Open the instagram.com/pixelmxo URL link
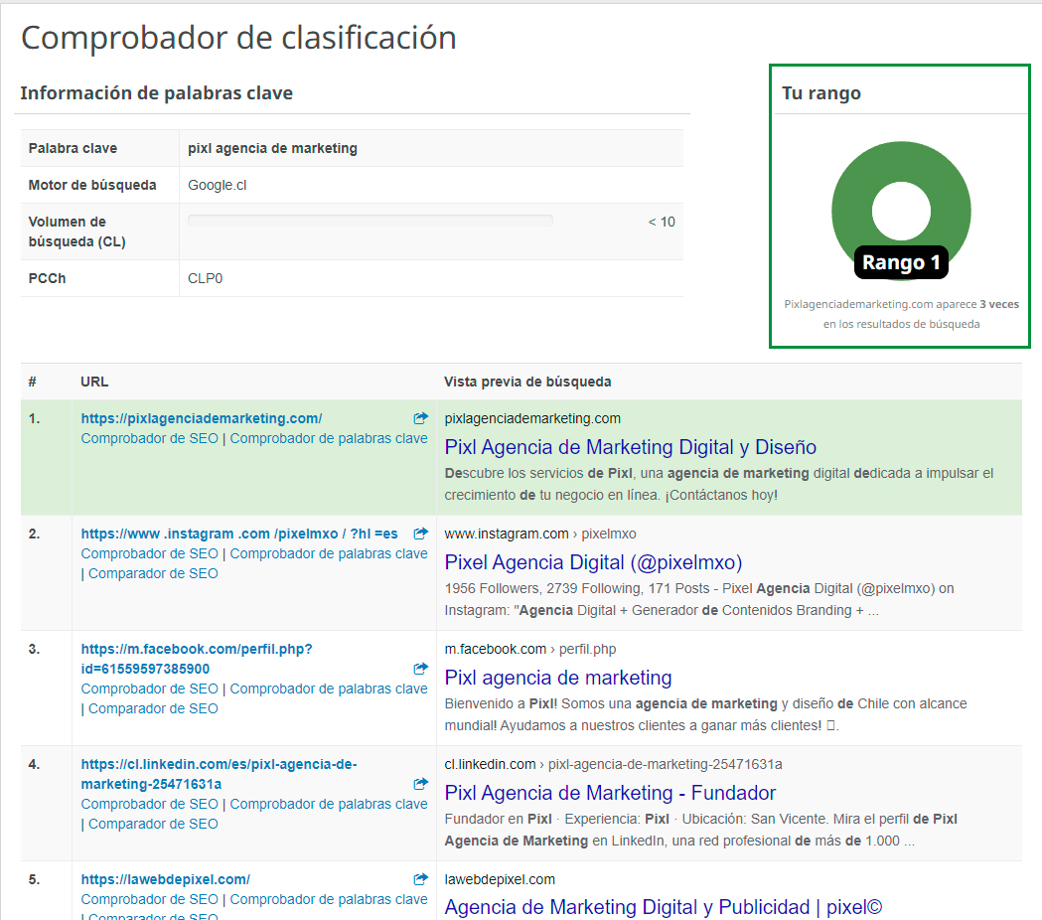 (239, 534)
